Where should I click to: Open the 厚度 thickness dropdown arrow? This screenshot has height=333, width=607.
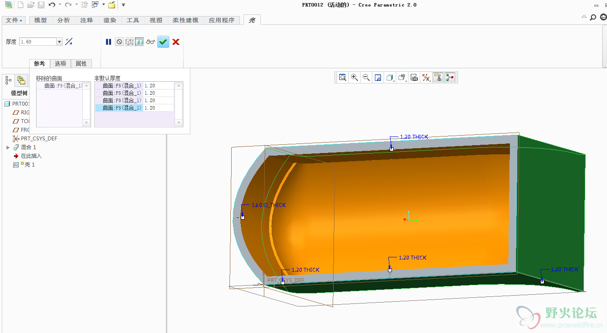point(60,42)
